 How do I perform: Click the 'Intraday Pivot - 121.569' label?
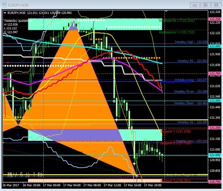[x=190, y=92]
